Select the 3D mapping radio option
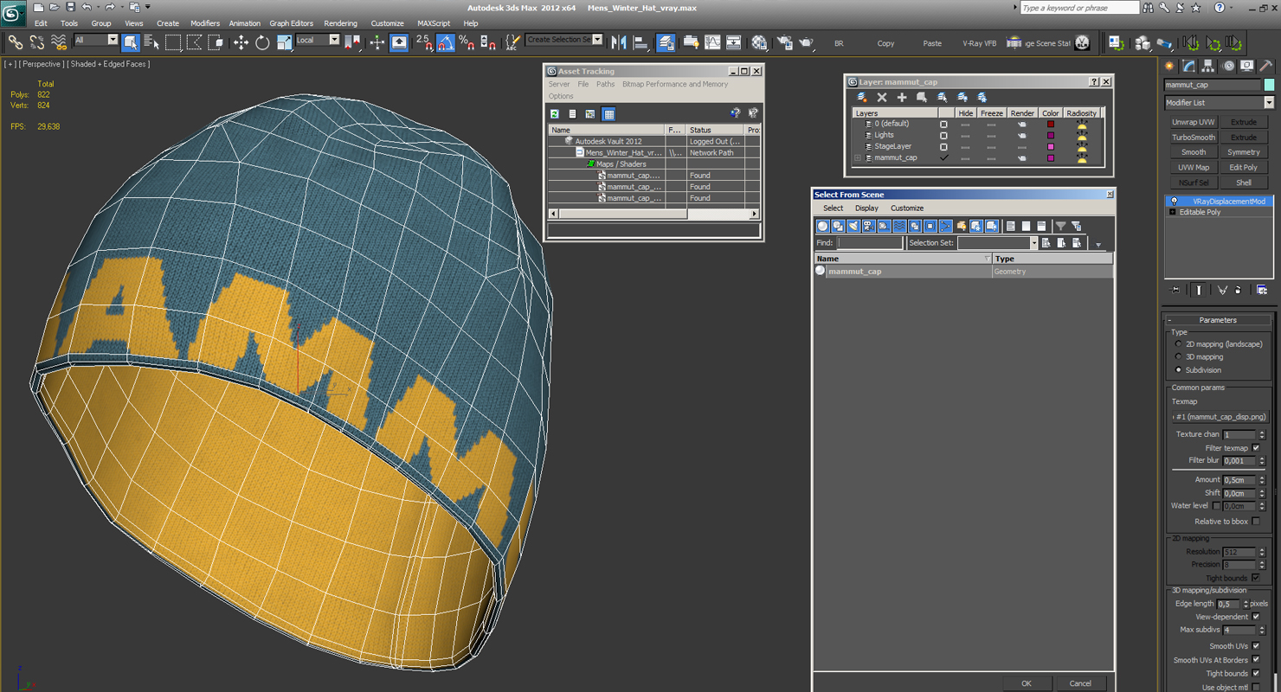The image size is (1281, 692). point(1178,356)
